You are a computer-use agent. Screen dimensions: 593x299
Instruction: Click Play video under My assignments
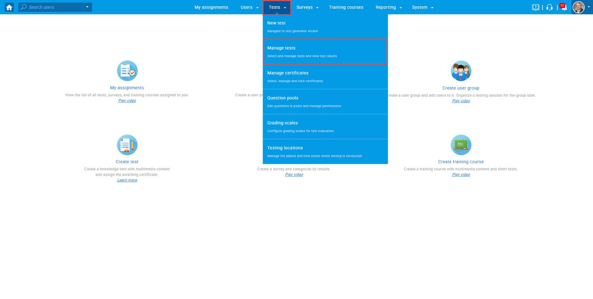(x=127, y=101)
